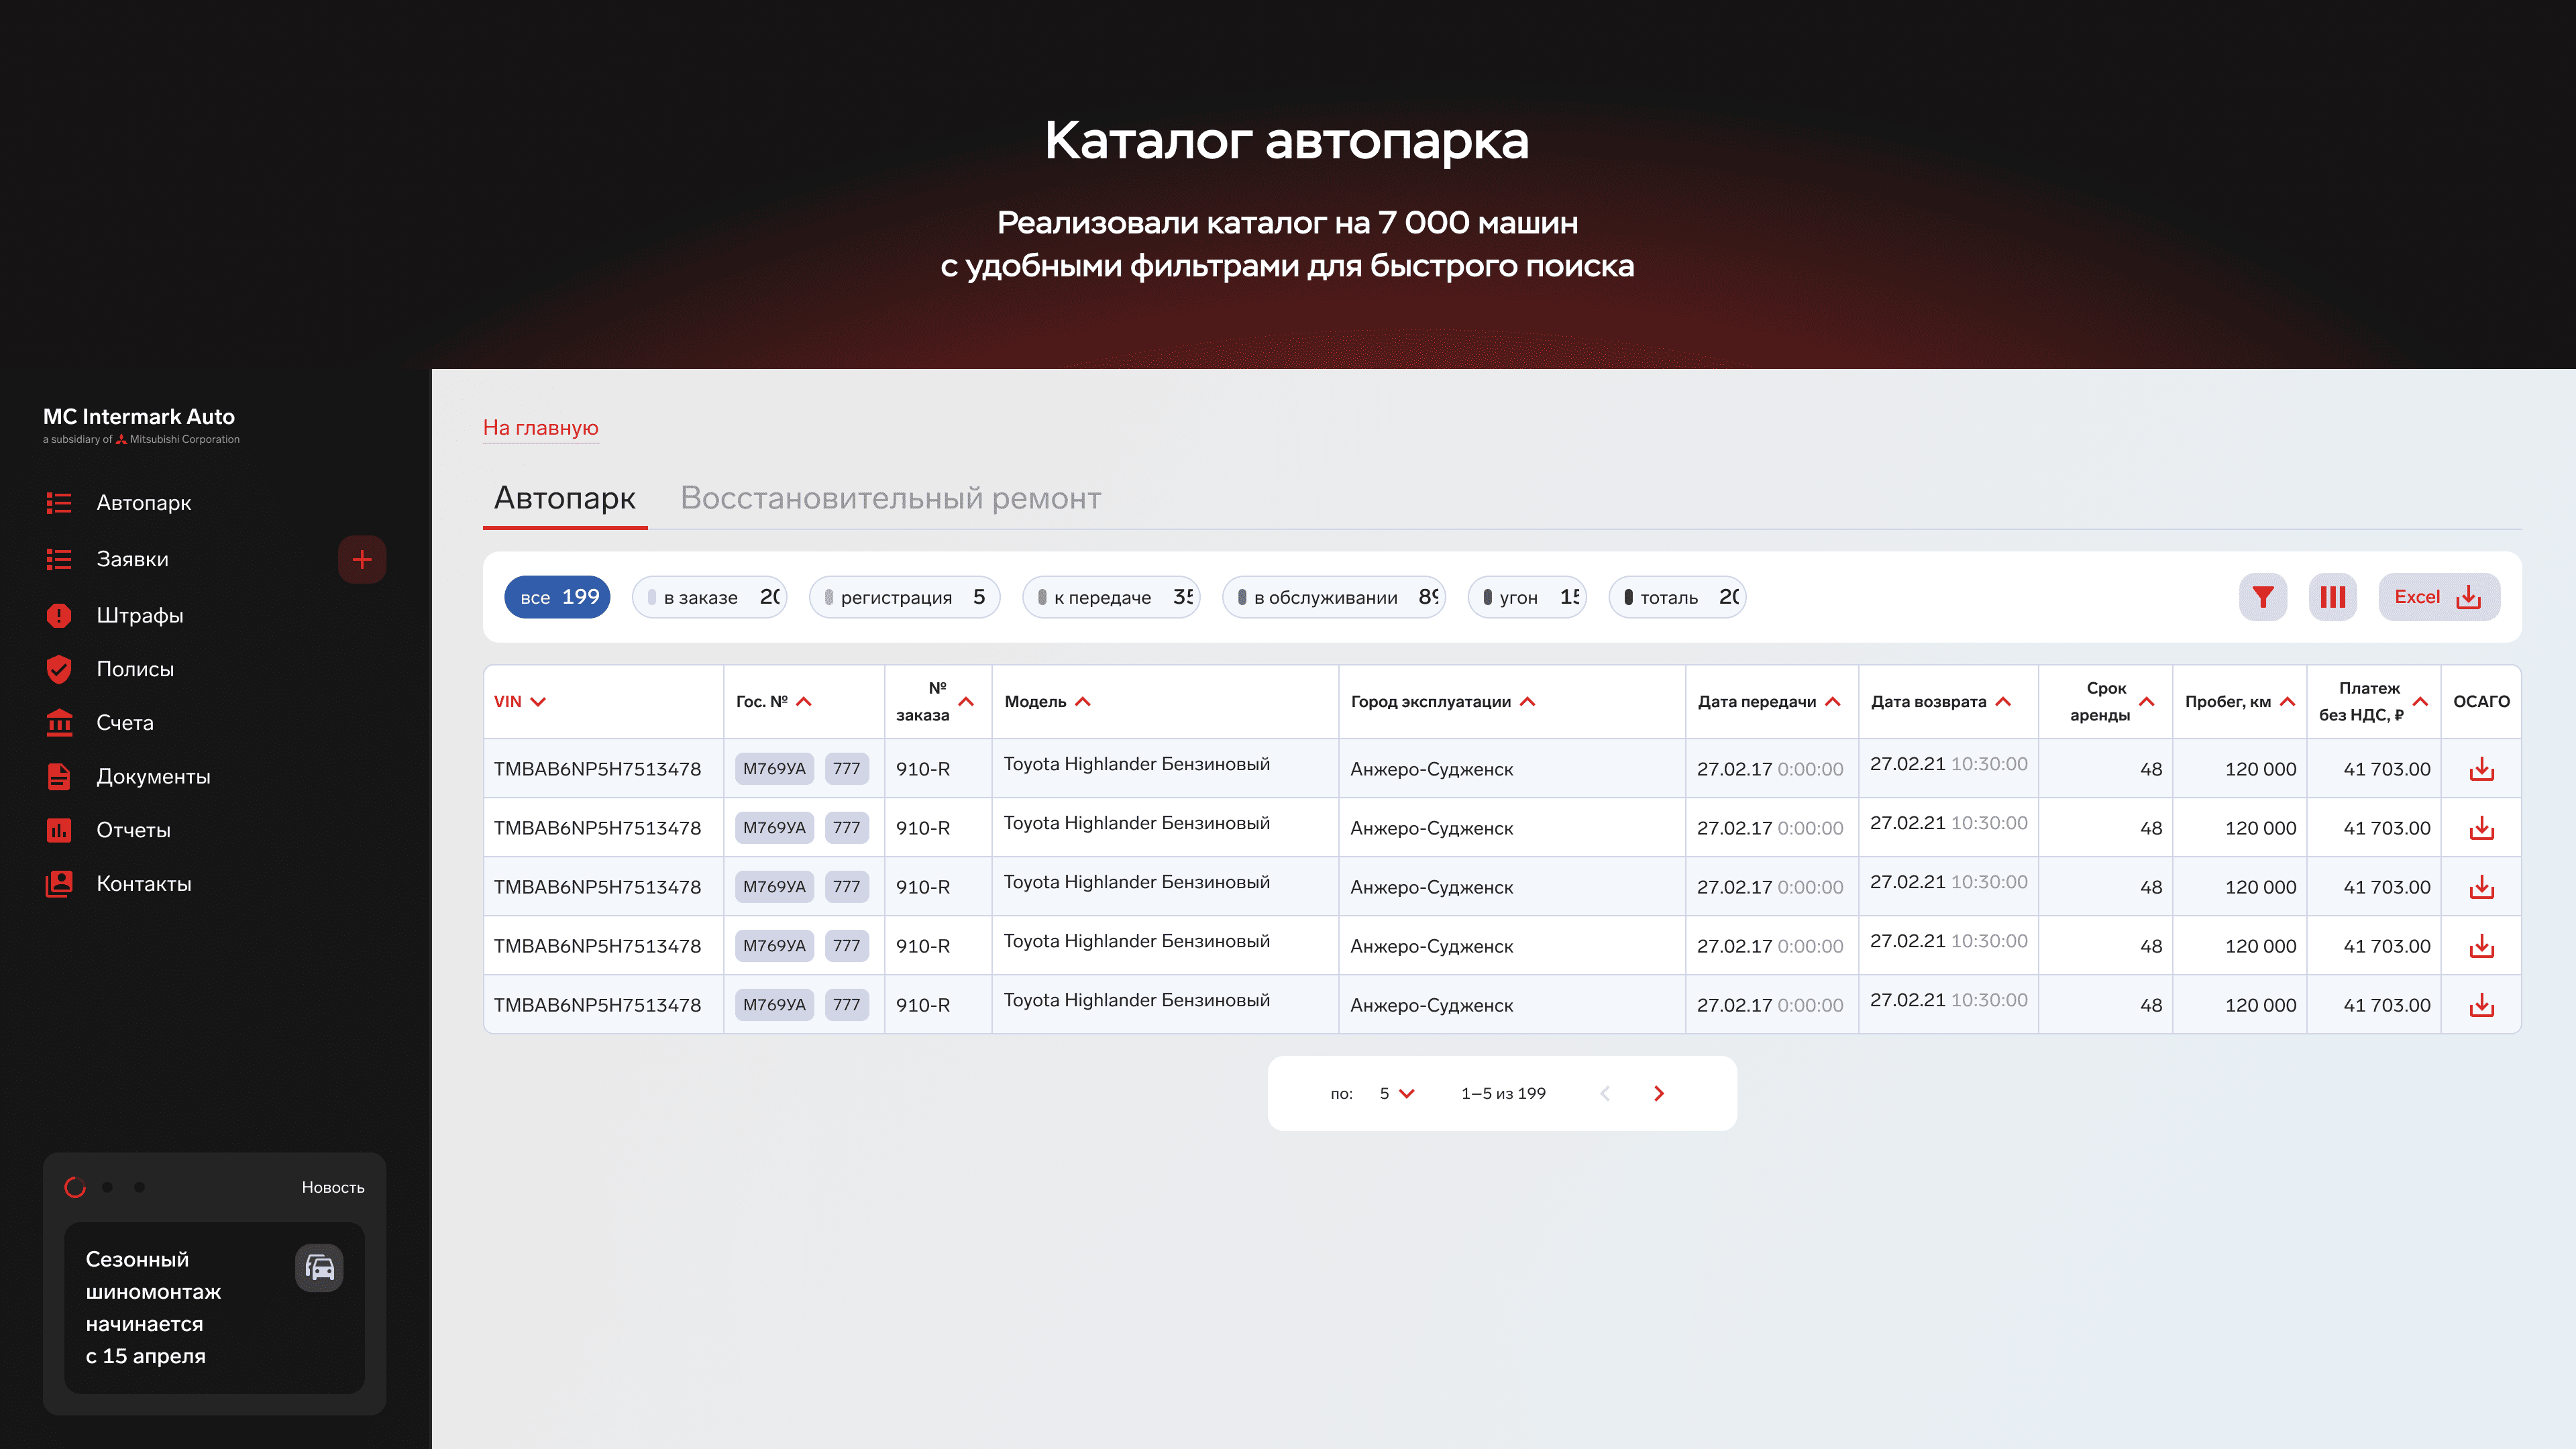Download ОСАГО for the fourth table row

coord(2482,946)
